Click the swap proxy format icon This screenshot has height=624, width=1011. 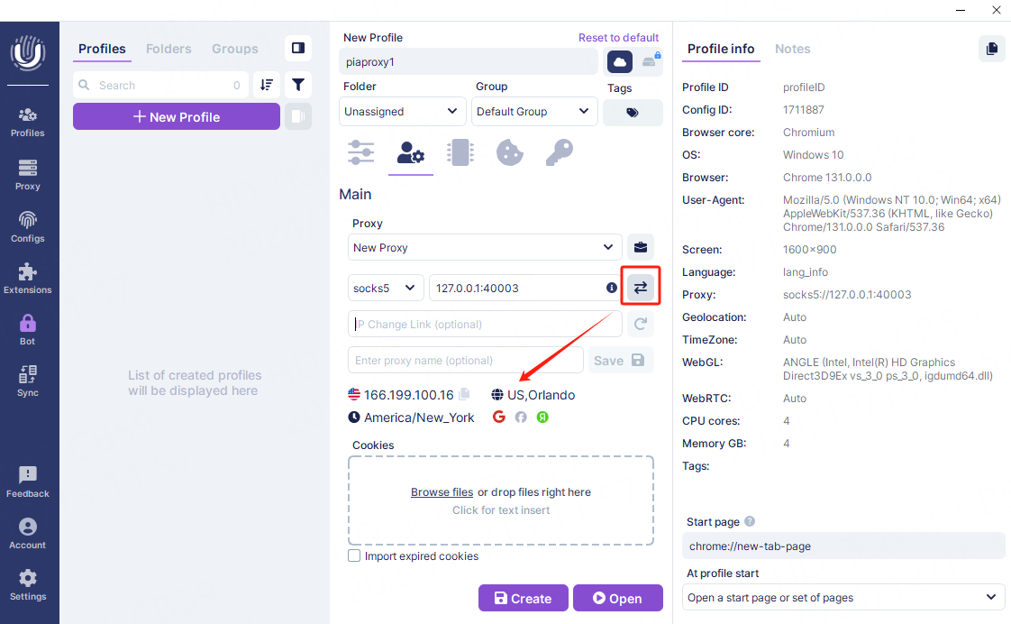coord(640,288)
